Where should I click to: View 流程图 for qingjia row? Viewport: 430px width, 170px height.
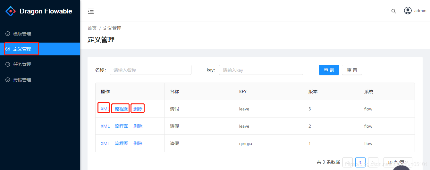(x=122, y=143)
